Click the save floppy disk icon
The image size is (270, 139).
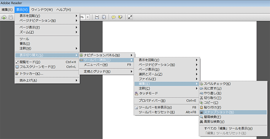(11, 17)
